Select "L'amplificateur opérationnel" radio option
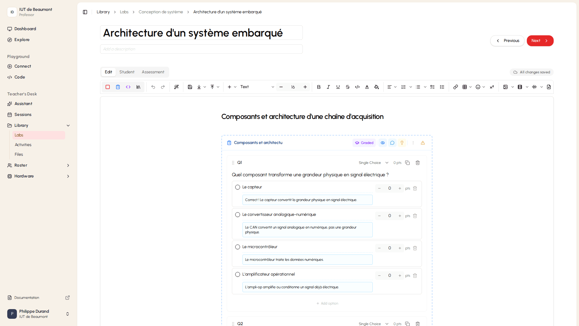579x326 pixels. (238, 274)
